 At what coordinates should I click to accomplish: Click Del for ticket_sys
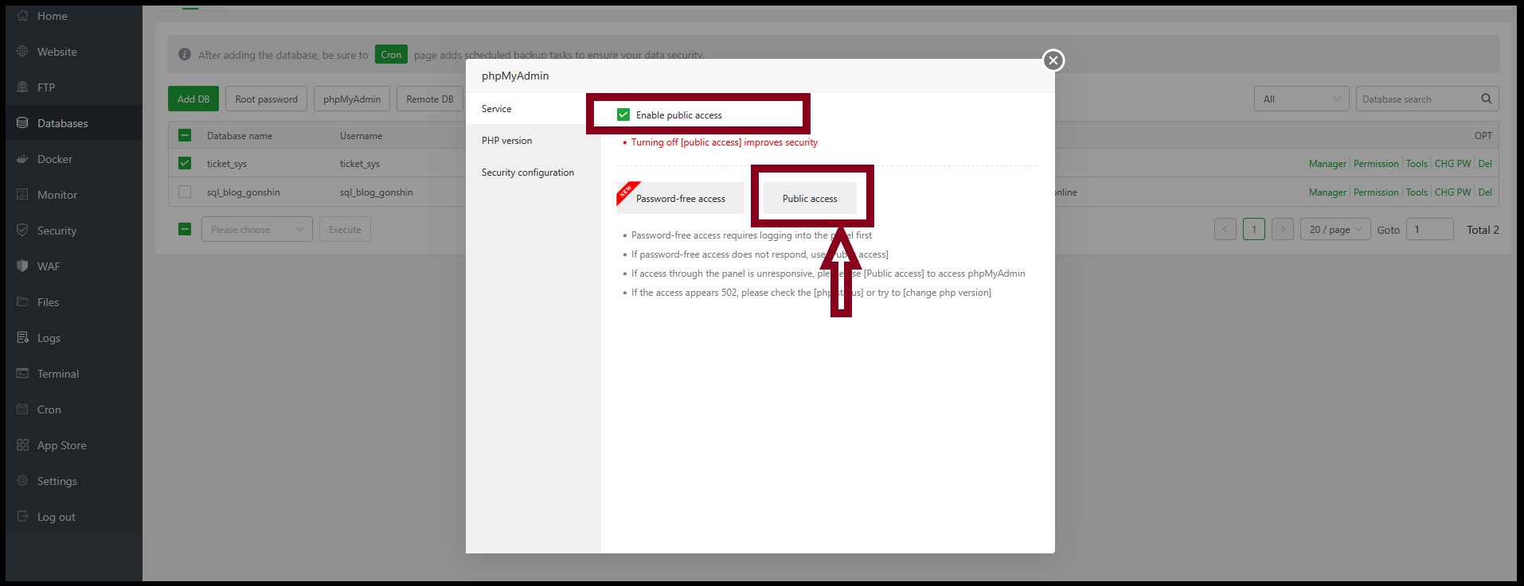point(1485,164)
